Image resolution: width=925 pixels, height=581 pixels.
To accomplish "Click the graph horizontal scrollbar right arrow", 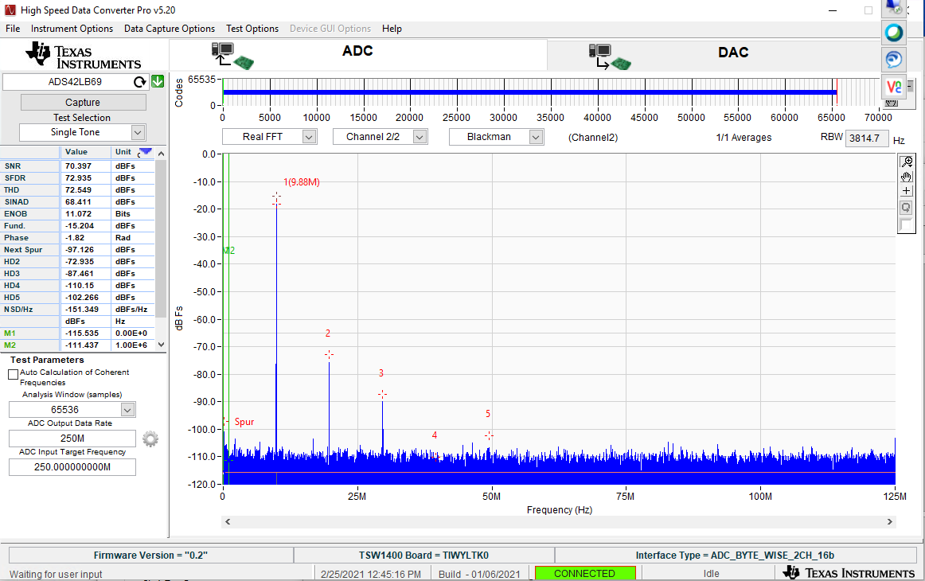I will pos(890,521).
